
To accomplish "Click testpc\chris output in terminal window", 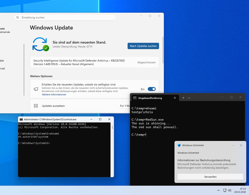I will coord(142,112).
